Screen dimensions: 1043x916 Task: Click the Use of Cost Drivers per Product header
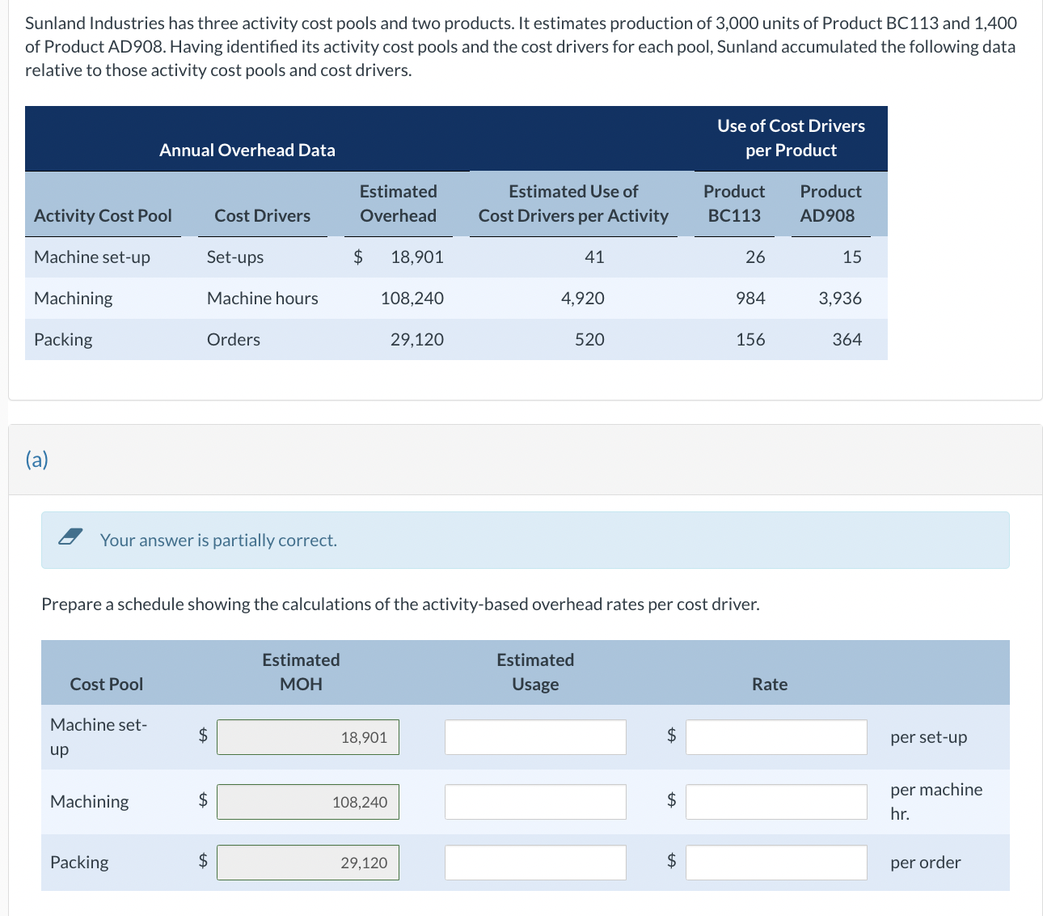(790, 138)
